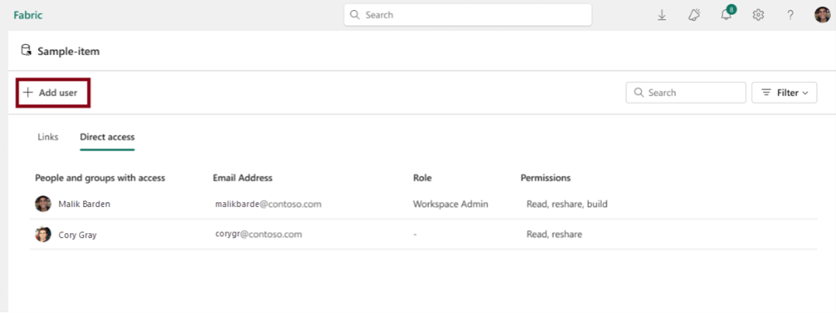The height and width of the screenshot is (313, 836).
Task: Click the Sample-item database icon
Action: coord(26,51)
